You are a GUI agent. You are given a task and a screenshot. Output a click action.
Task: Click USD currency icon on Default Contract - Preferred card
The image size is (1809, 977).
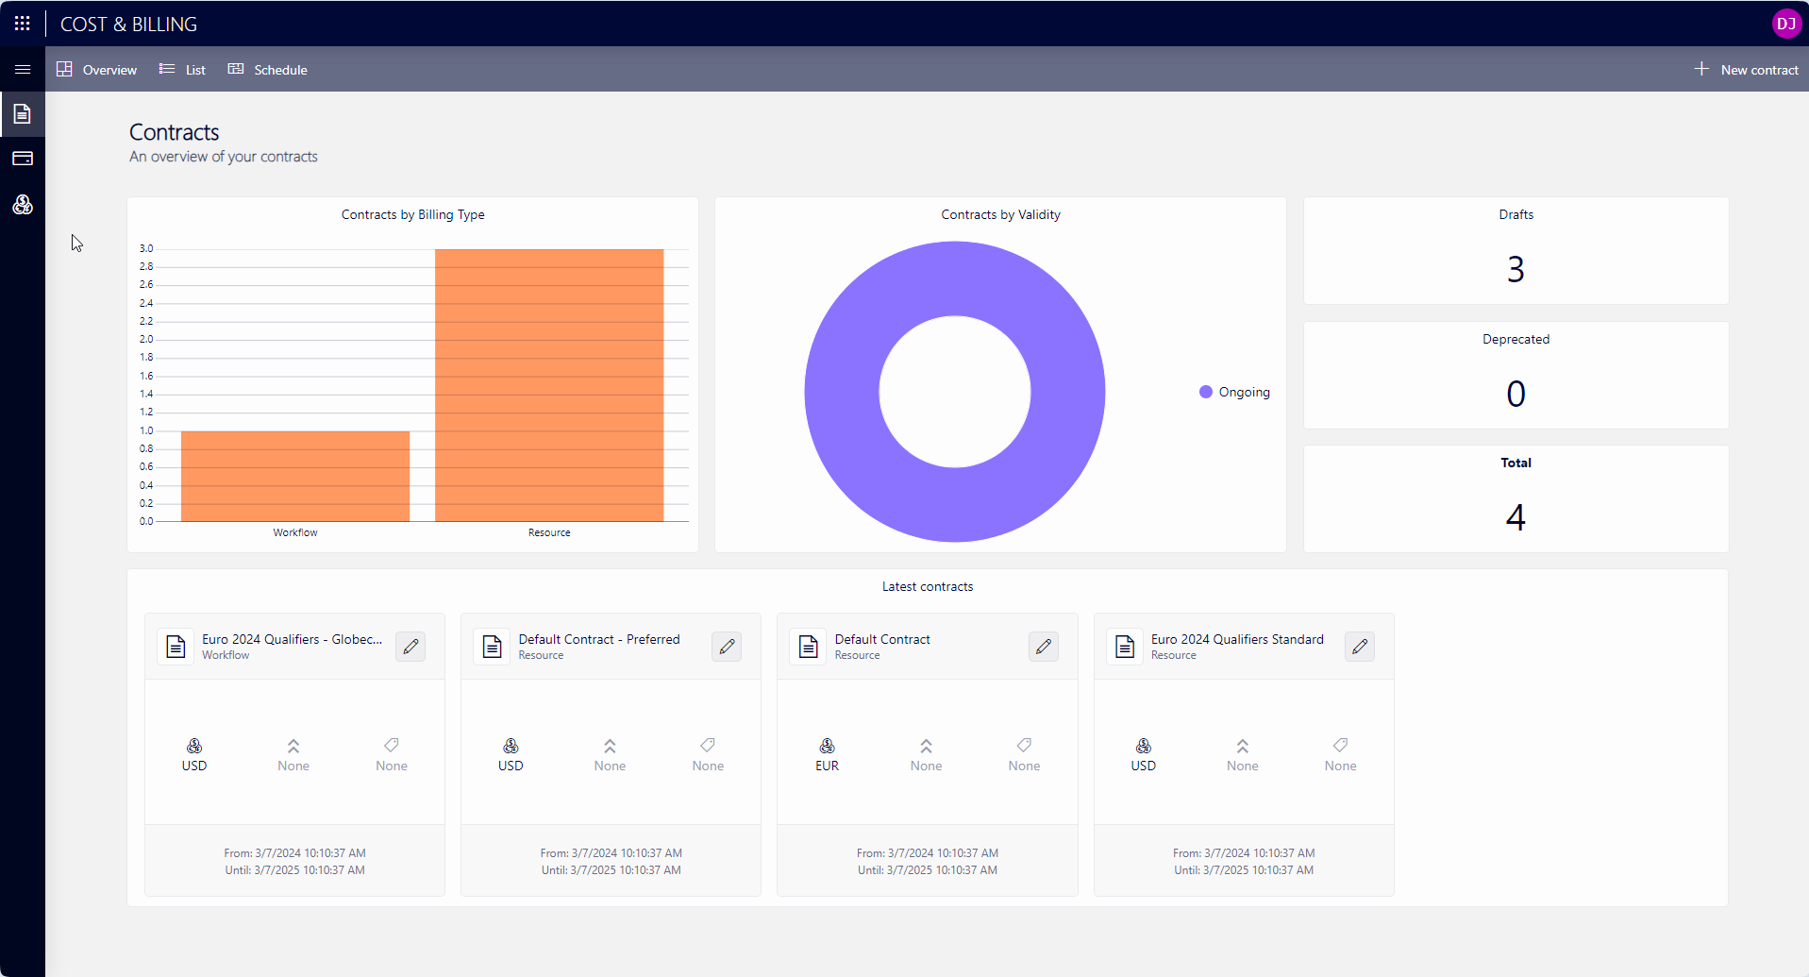click(x=511, y=746)
